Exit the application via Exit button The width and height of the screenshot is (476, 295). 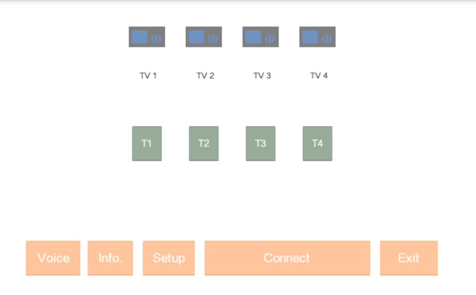409,258
